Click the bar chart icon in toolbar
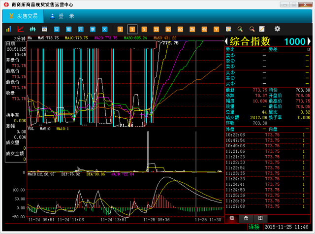 pos(9,29)
